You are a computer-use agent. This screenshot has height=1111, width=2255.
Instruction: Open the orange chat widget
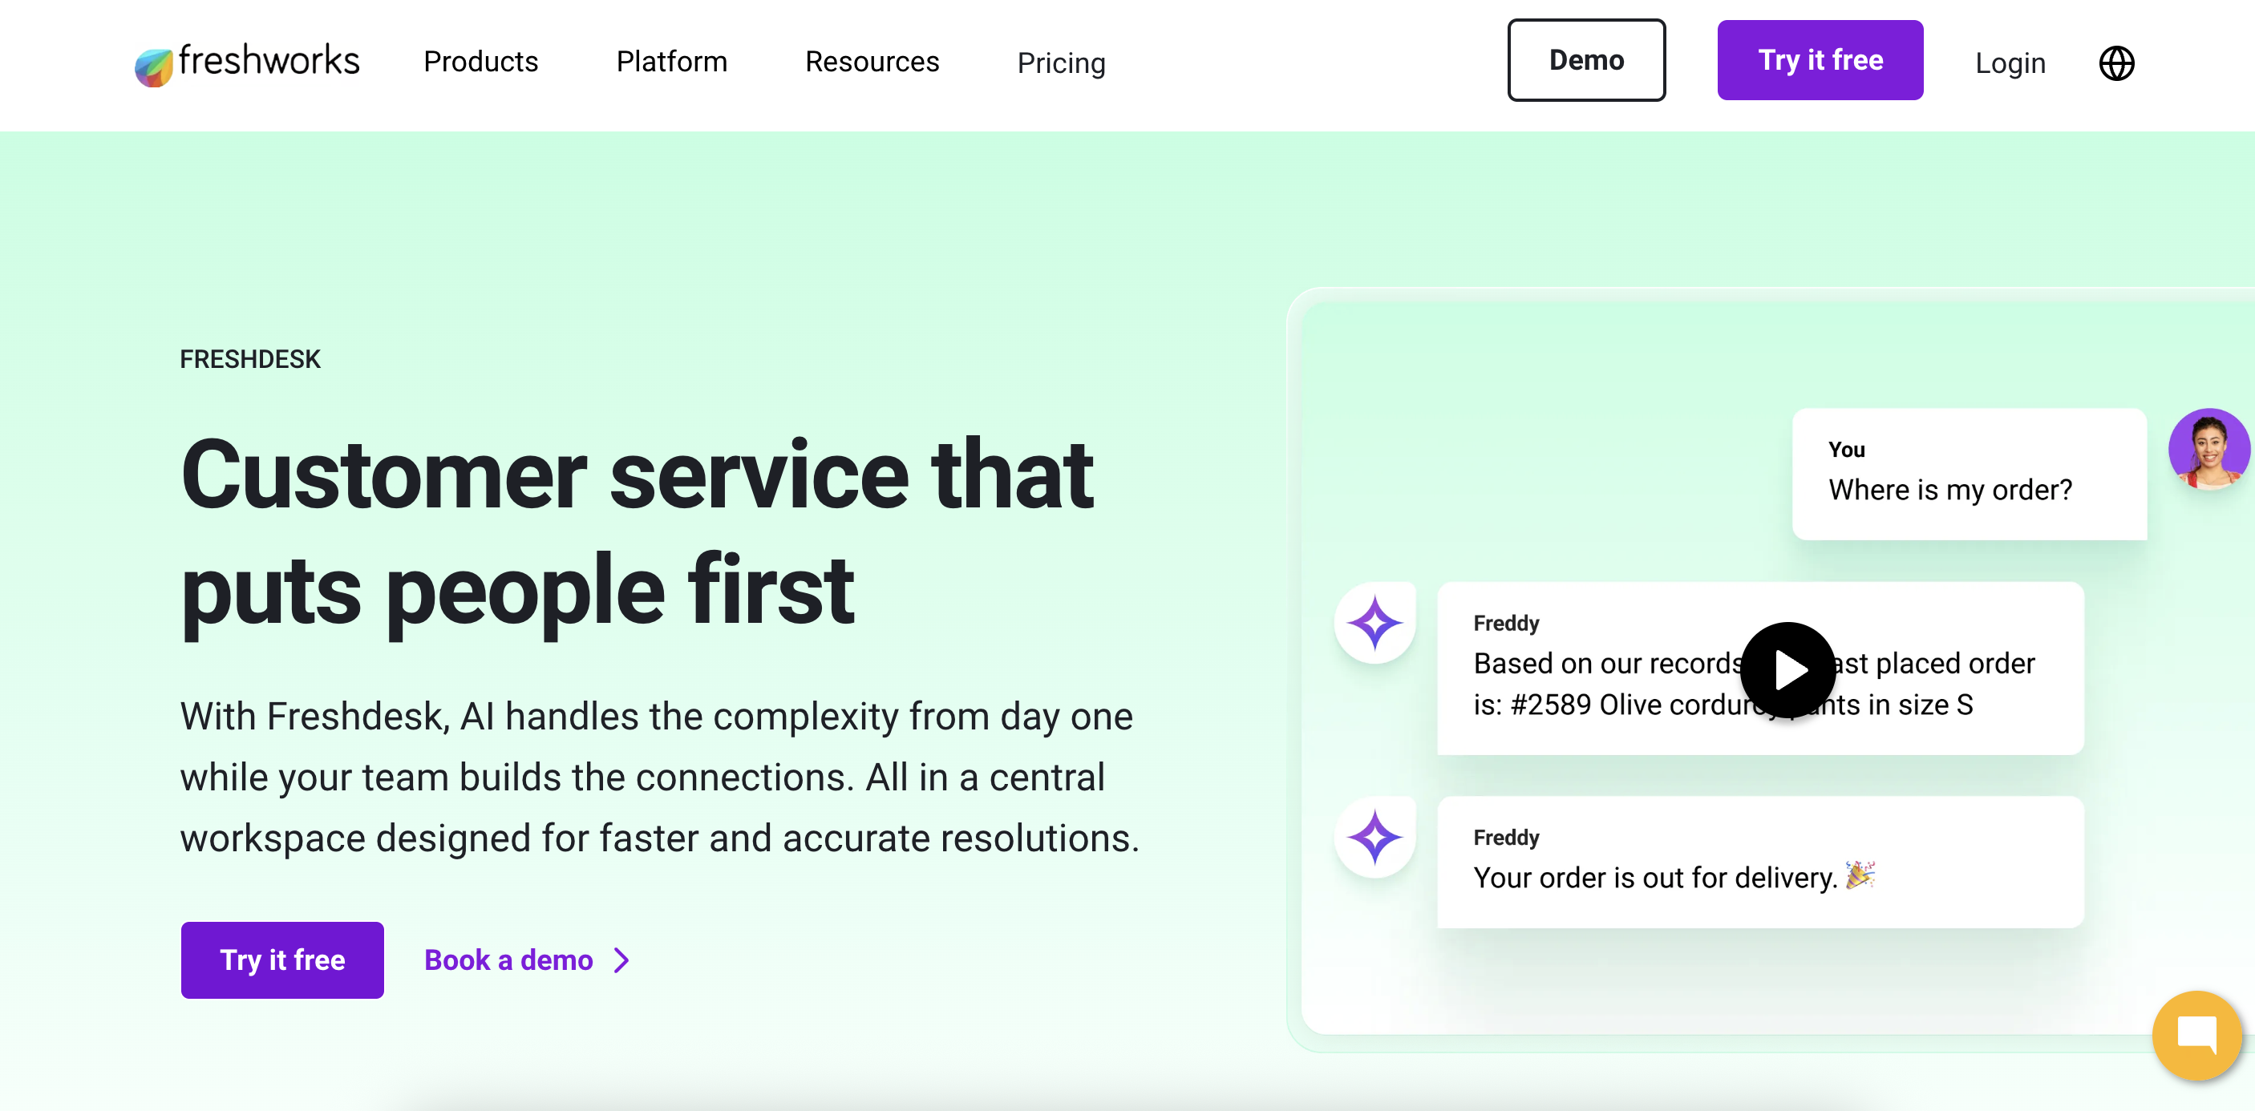coord(2196,1035)
